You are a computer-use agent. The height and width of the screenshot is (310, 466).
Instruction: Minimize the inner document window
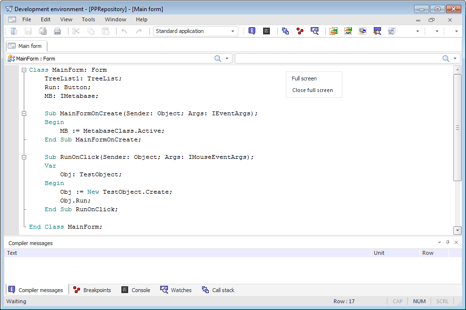[418, 20]
